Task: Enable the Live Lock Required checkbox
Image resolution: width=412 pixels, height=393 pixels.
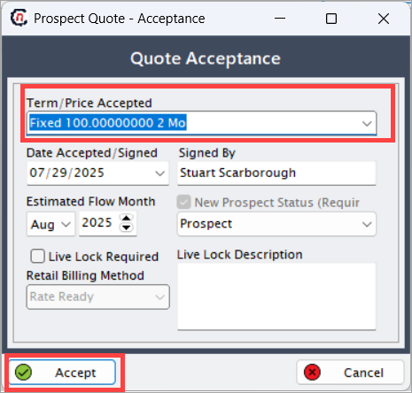Action: pos(37,256)
